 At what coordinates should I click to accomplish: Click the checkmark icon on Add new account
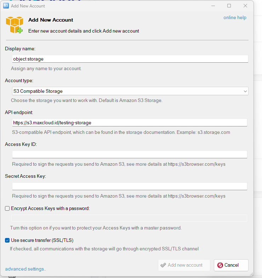163,265
